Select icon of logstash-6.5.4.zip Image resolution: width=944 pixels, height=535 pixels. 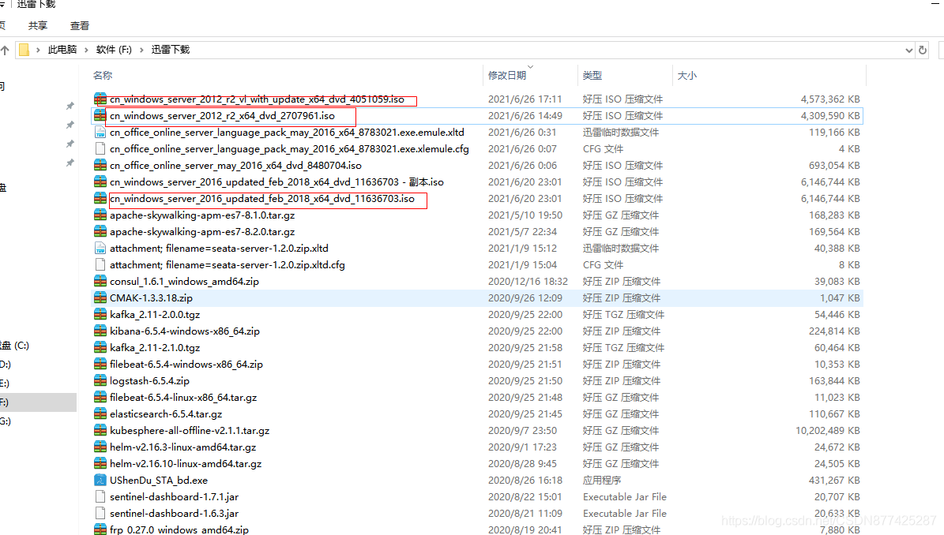click(100, 380)
